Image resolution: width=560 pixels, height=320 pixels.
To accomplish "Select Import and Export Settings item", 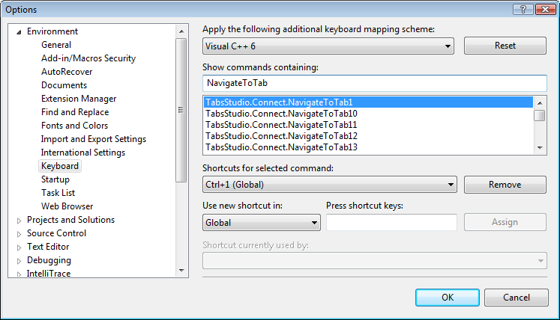I will (93, 139).
